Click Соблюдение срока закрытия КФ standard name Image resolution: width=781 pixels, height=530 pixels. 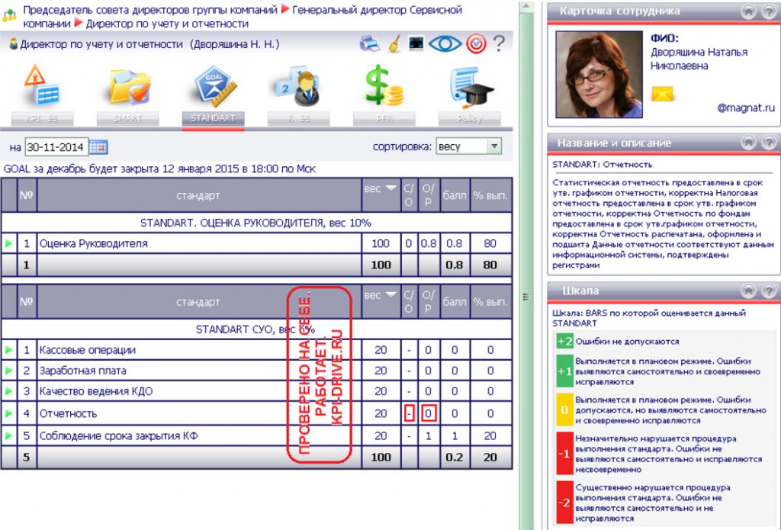coord(118,436)
